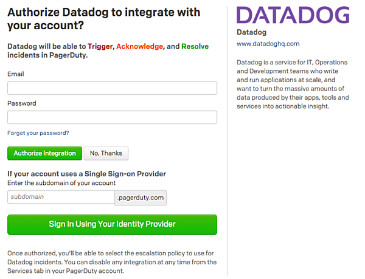Click the Datadog service description paragraph

(293, 84)
